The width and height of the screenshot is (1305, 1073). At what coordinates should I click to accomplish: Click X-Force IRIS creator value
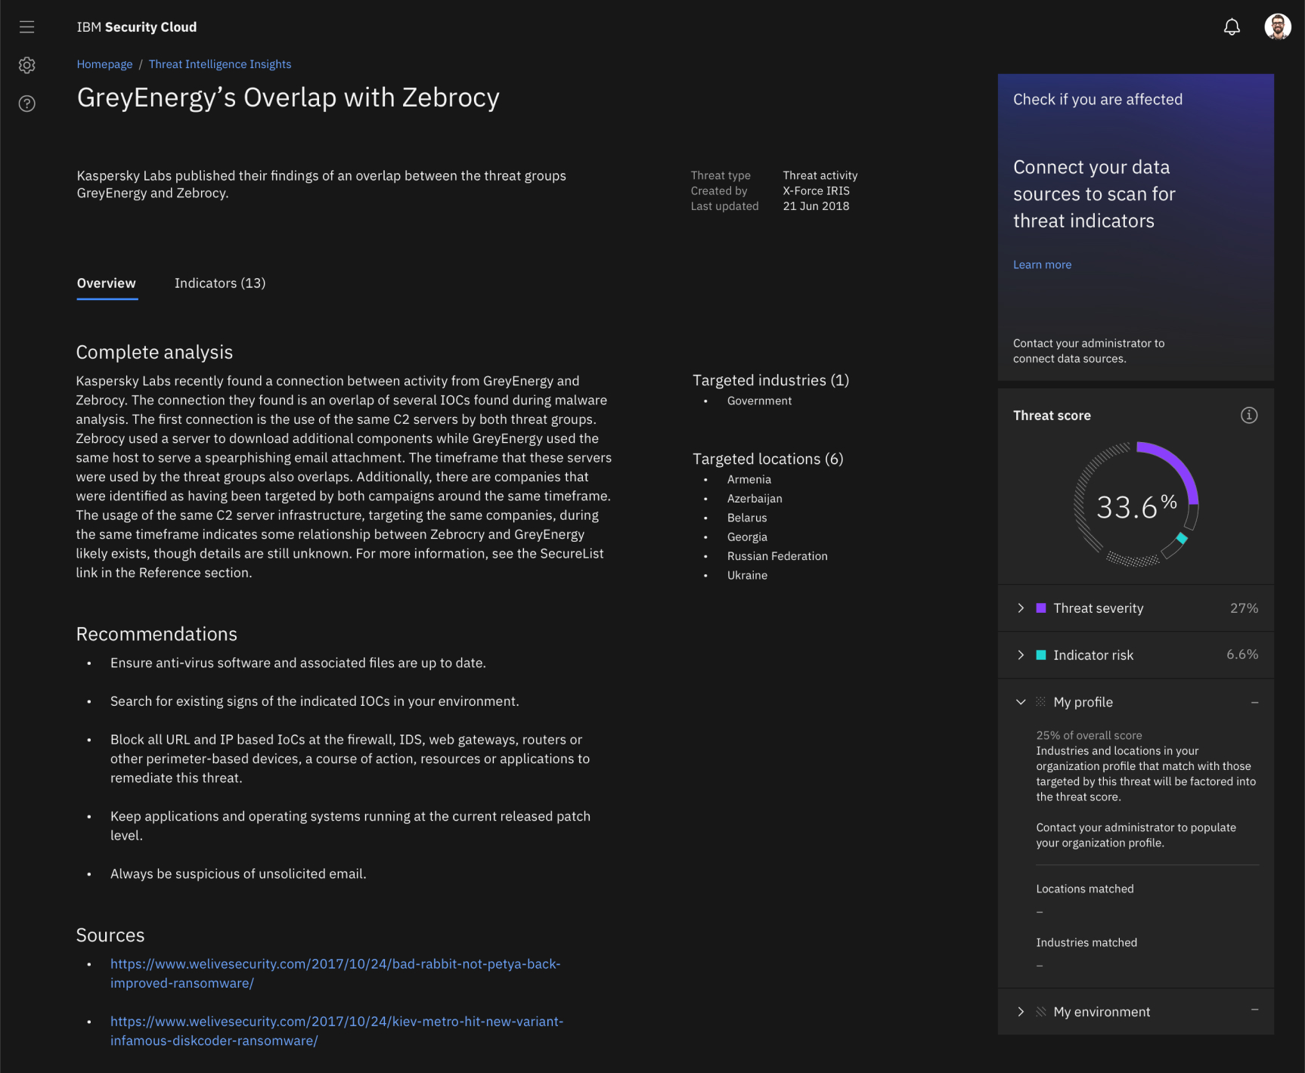coord(816,191)
